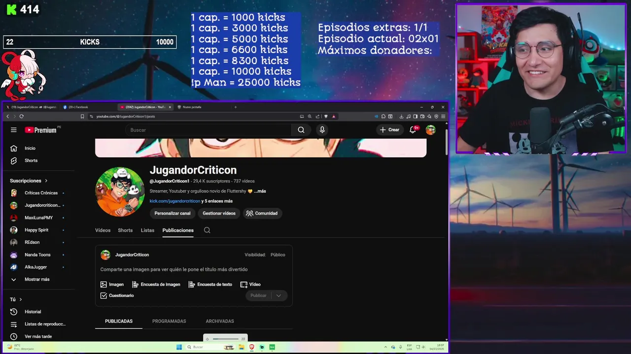The height and width of the screenshot is (354, 631).
Task: Open File Explorer from the taskbar
Action: click(241, 347)
